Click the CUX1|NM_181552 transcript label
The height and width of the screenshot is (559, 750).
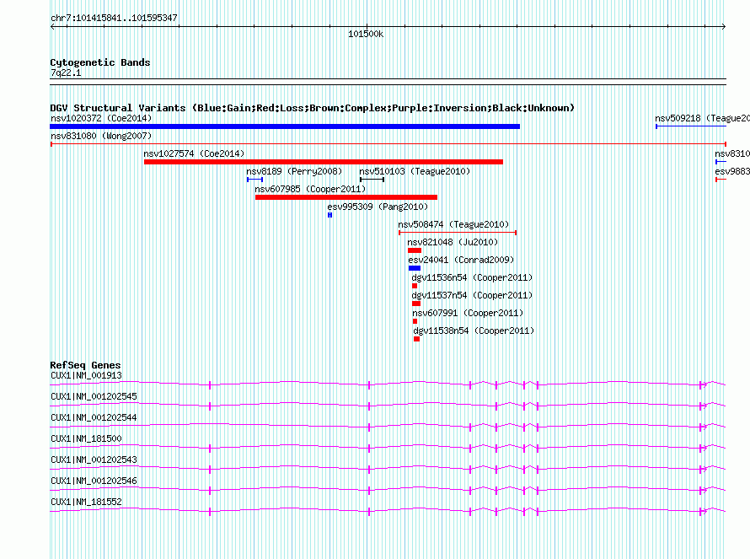point(86,502)
